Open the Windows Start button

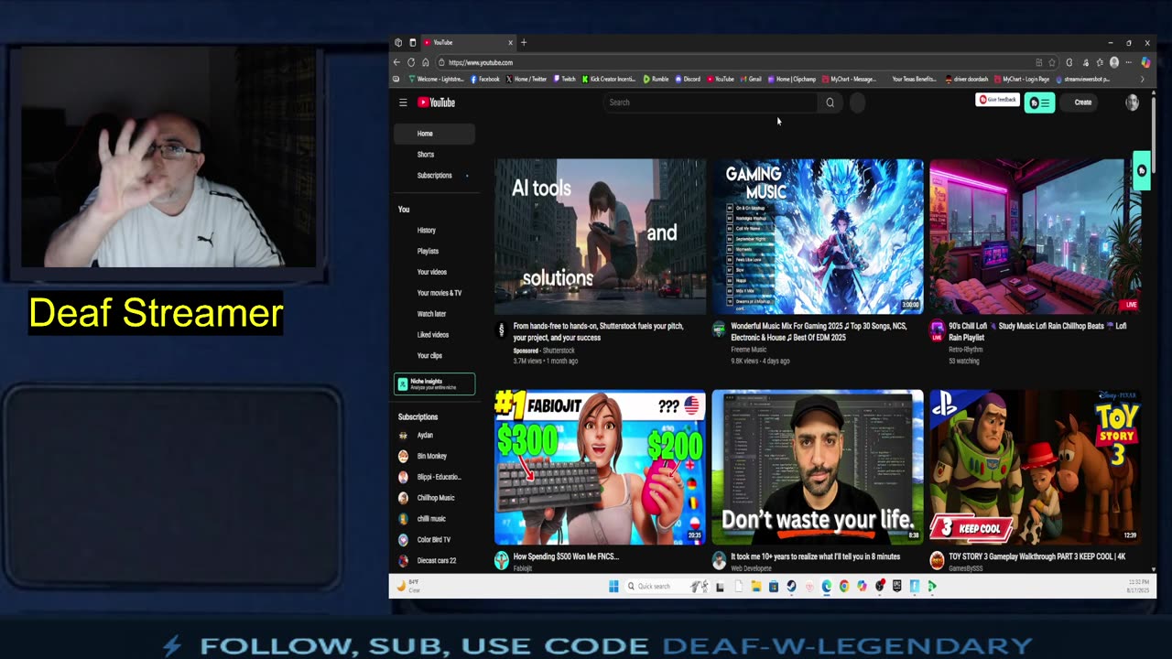point(613,587)
